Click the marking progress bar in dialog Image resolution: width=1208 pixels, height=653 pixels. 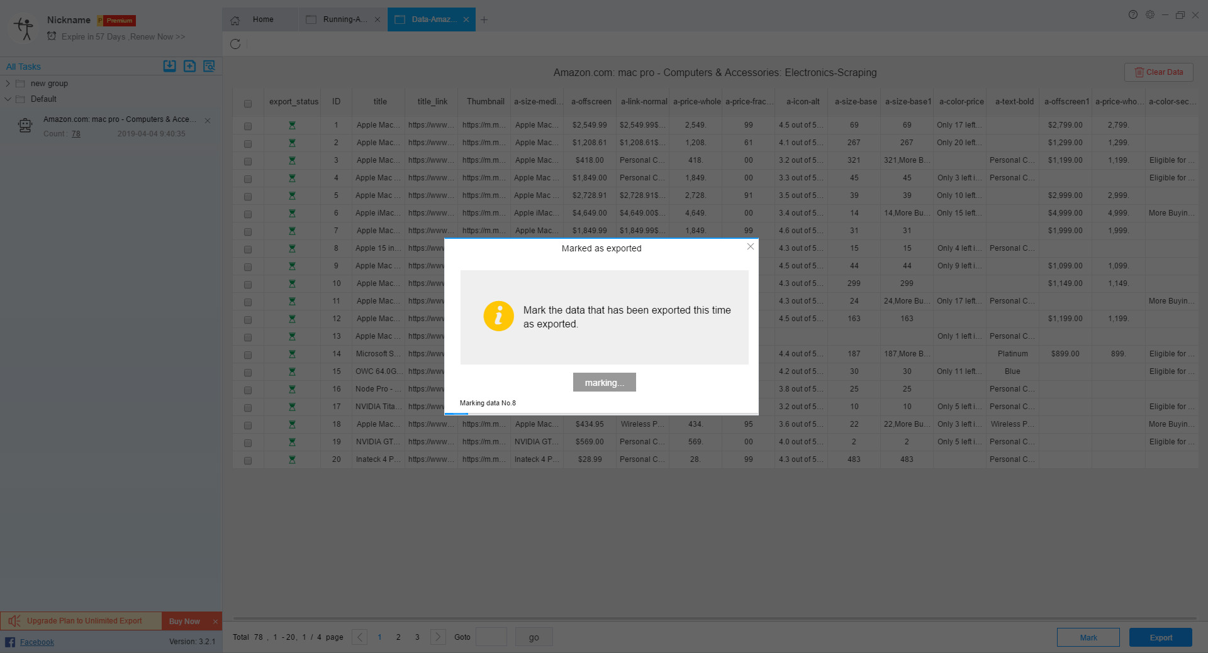pos(601,414)
